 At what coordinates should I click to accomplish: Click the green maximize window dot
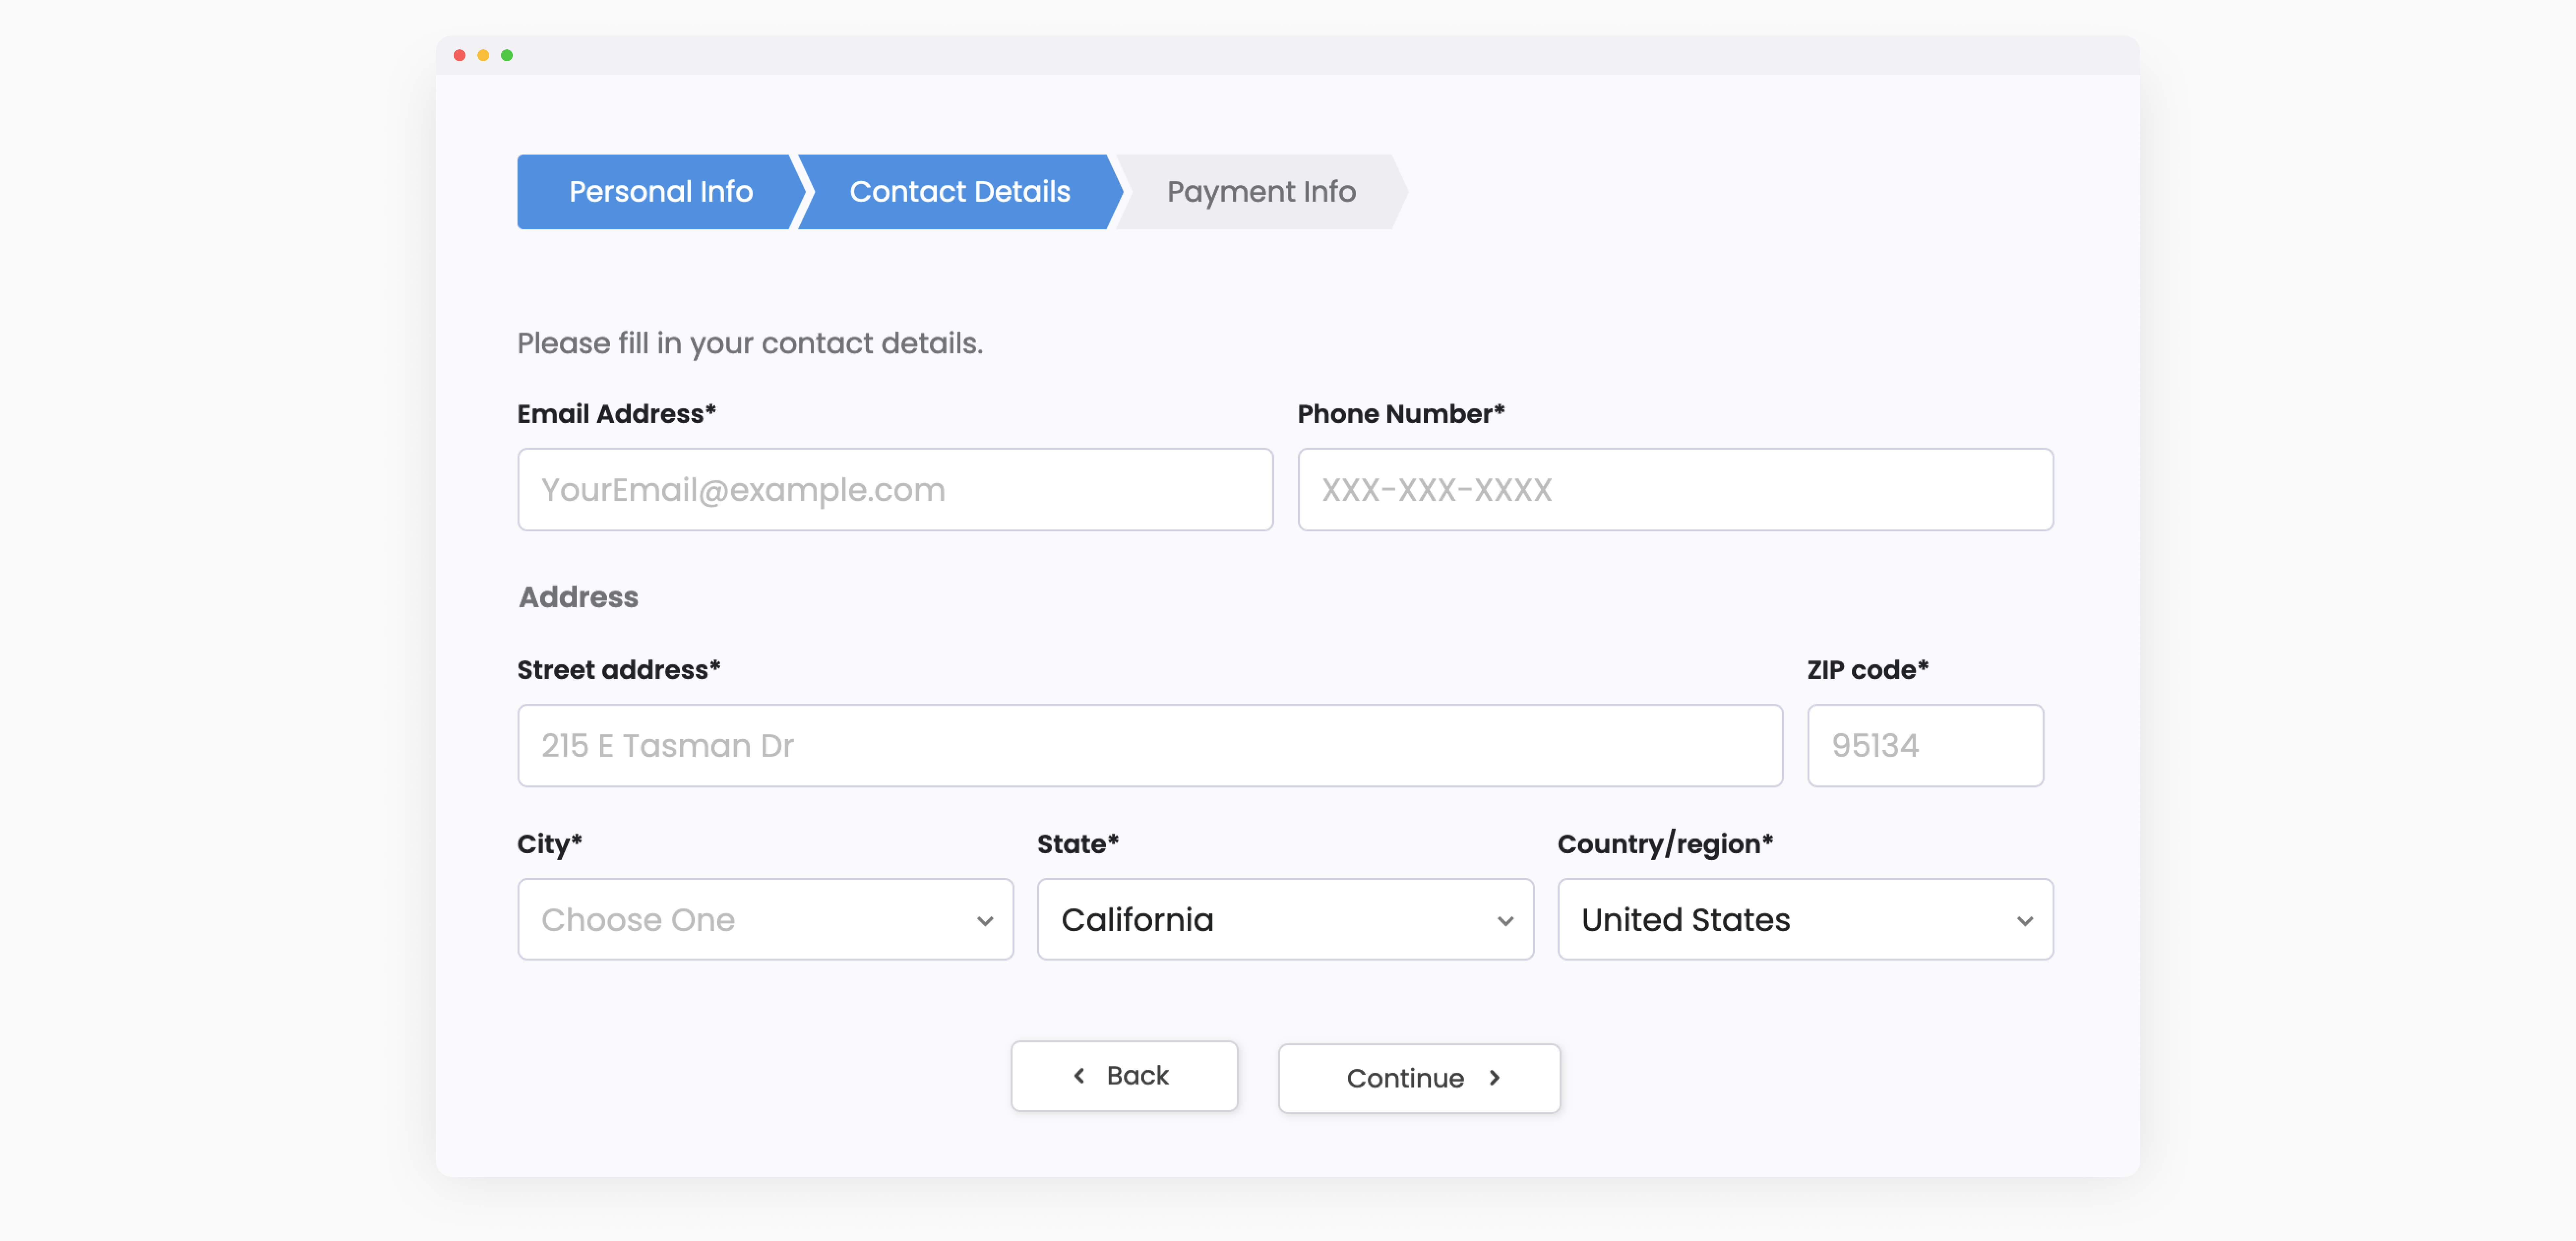tap(507, 55)
